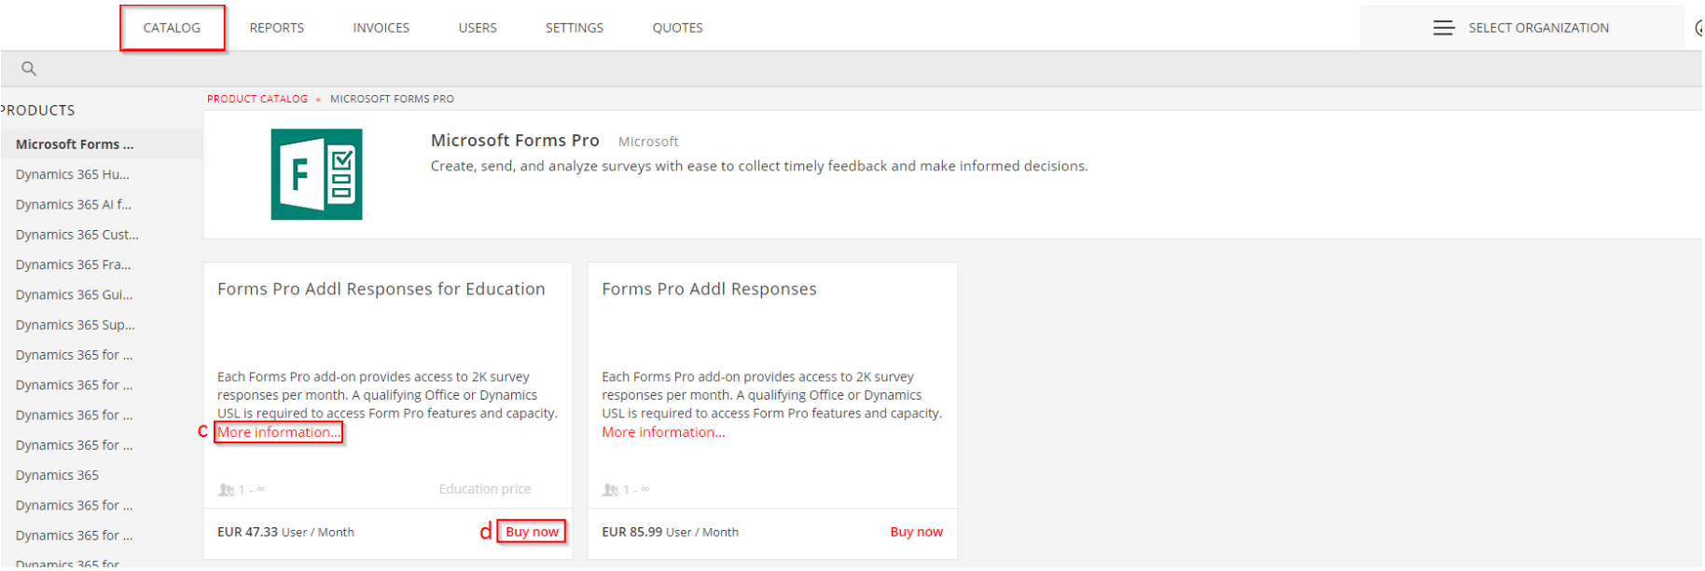Open the Users tab
This screenshot has width=1705, height=571.
coord(478,28)
